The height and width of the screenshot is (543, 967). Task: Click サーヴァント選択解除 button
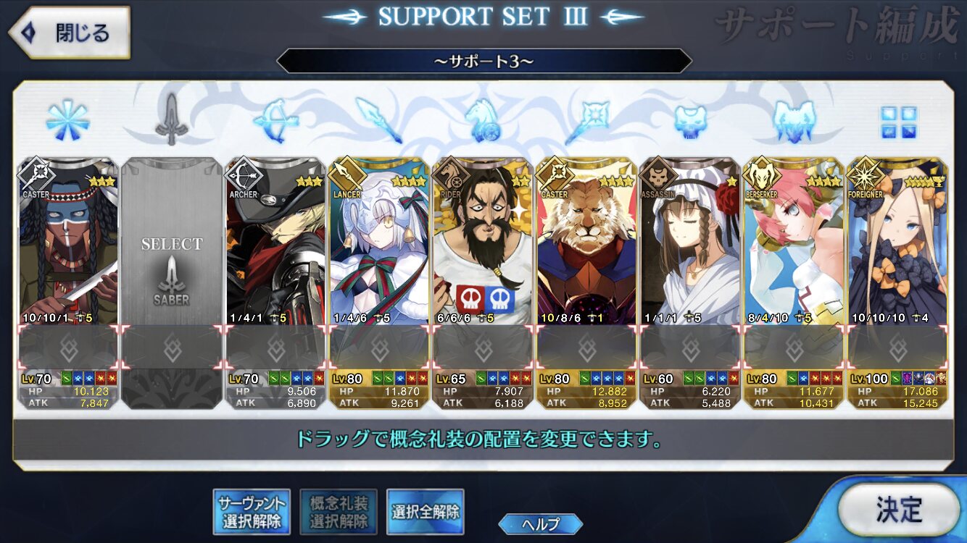[x=250, y=512]
